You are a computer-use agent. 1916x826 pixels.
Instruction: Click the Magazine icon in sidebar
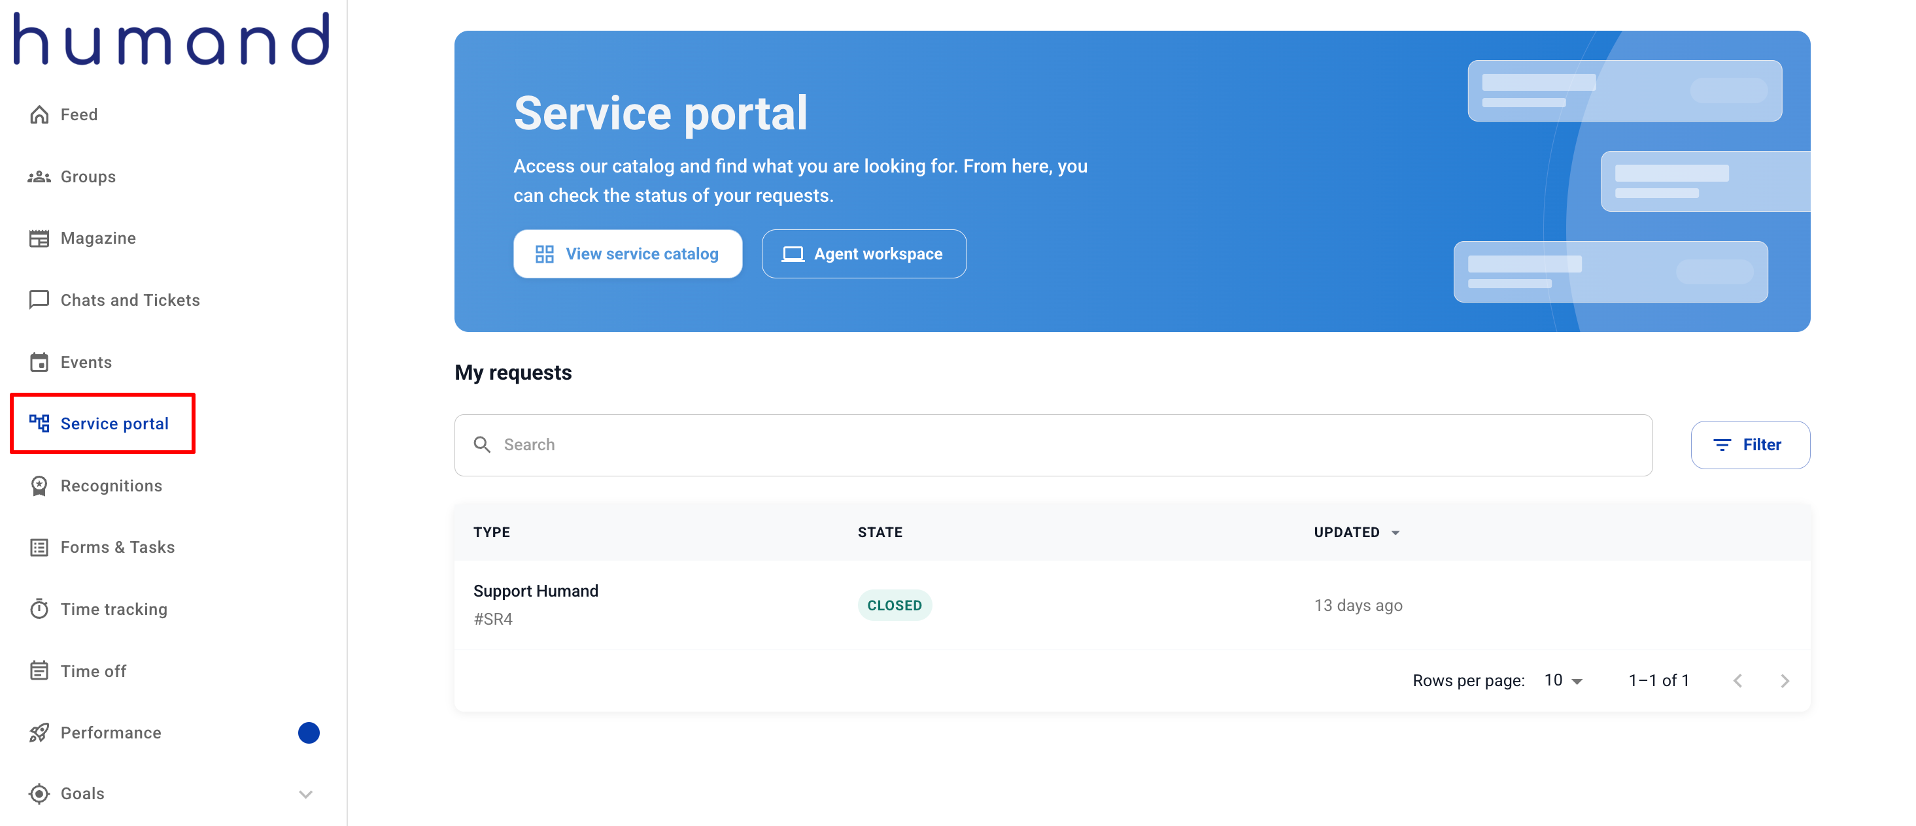[x=39, y=239]
